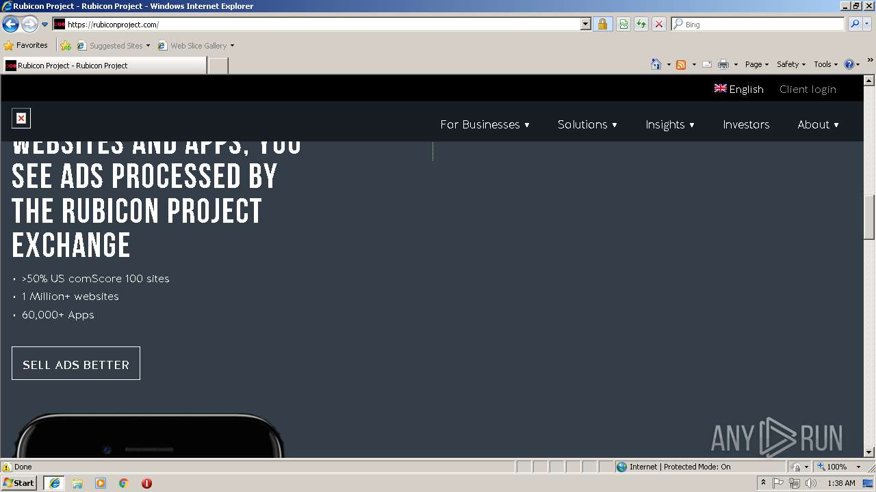
Task: Open a new blank tab
Action: click(218, 66)
